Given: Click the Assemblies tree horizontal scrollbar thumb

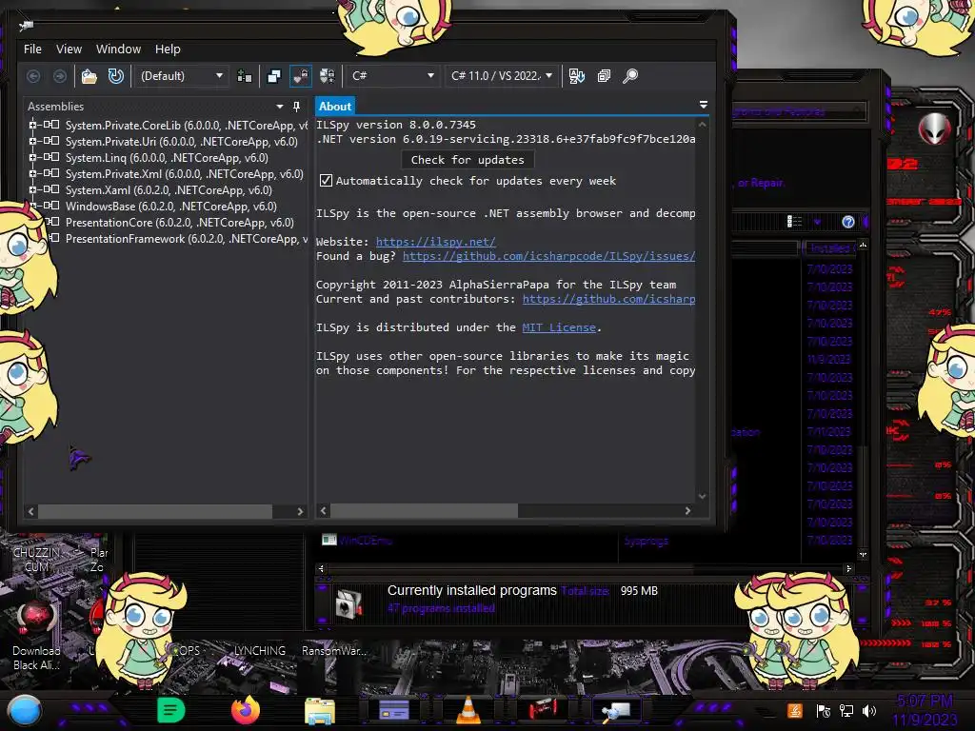Looking at the screenshot, I should click(x=155, y=511).
